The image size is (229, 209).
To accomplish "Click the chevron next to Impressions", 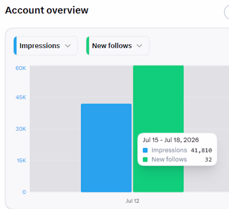I will [68, 46].
